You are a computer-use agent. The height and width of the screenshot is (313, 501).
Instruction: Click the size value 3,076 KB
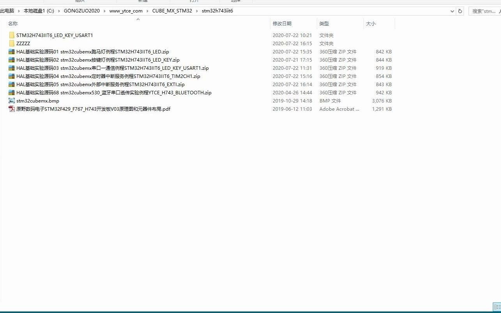382,101
